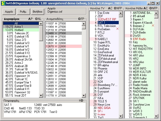The width and height of the screenshot is (161, 121).
Task: Select the RTL Television channel
Action: (107, 26)
